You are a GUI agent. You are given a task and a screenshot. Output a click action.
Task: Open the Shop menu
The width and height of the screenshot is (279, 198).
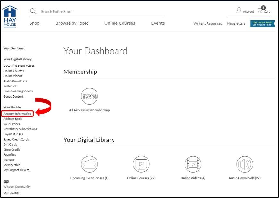coord(35,23)
